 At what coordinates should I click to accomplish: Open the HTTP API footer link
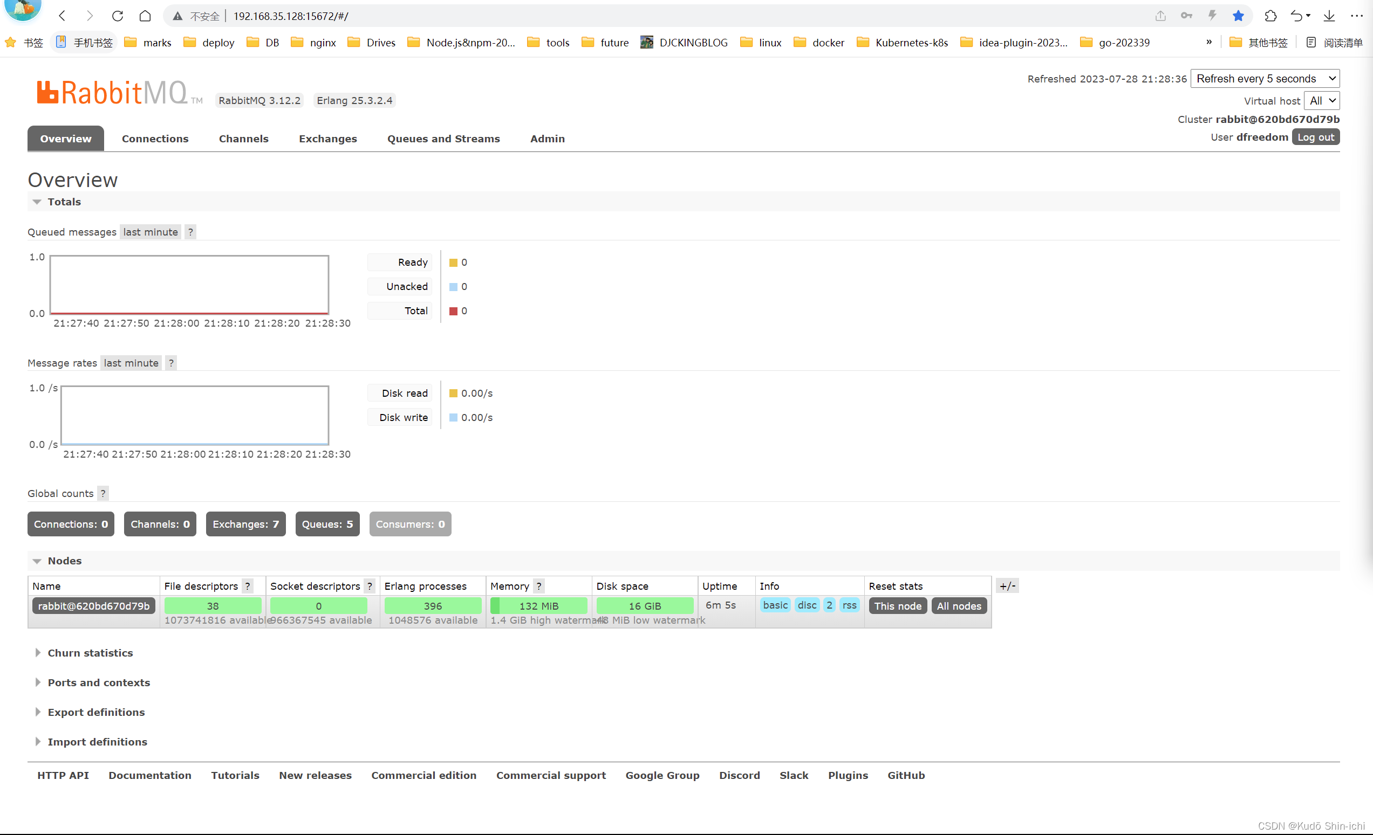coord(63,776)
